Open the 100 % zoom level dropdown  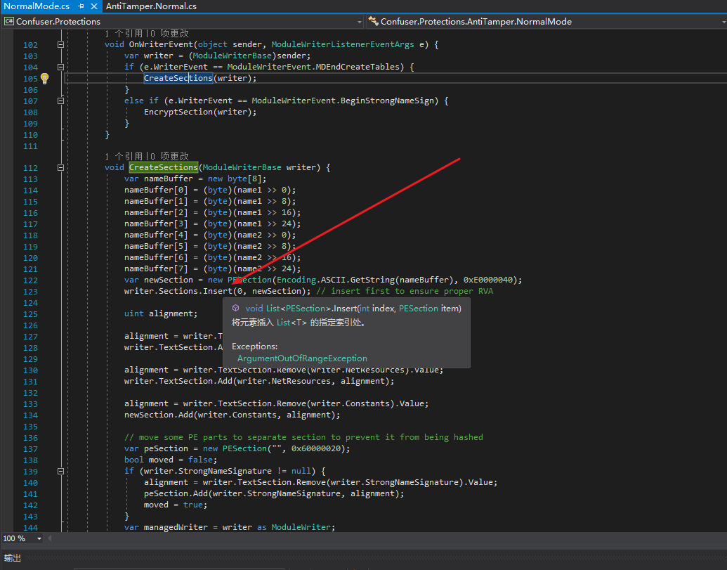(x=39, y=538)
